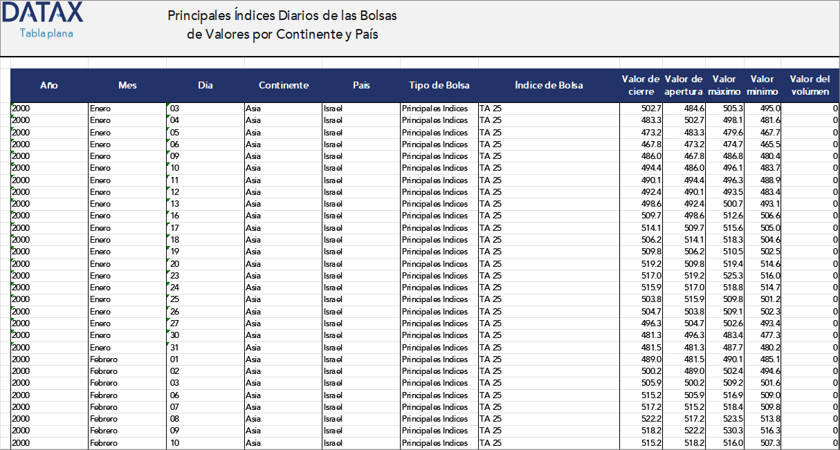The image size is (840, 450).
Task: Select the País column header
Action: (361, 84)
